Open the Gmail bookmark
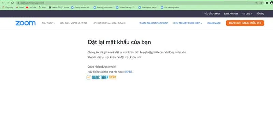The width and height of the screenshot is (273, 123). point(20,7)
